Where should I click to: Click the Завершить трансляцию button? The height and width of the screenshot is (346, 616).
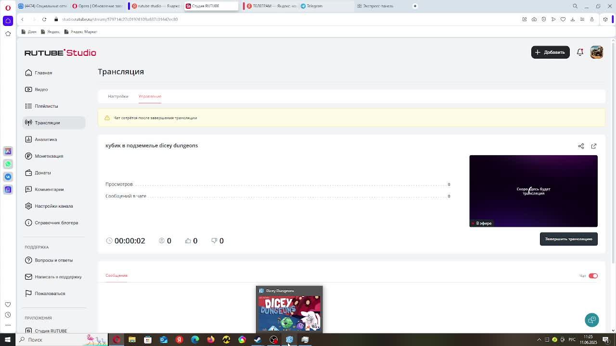coord(568,239)
